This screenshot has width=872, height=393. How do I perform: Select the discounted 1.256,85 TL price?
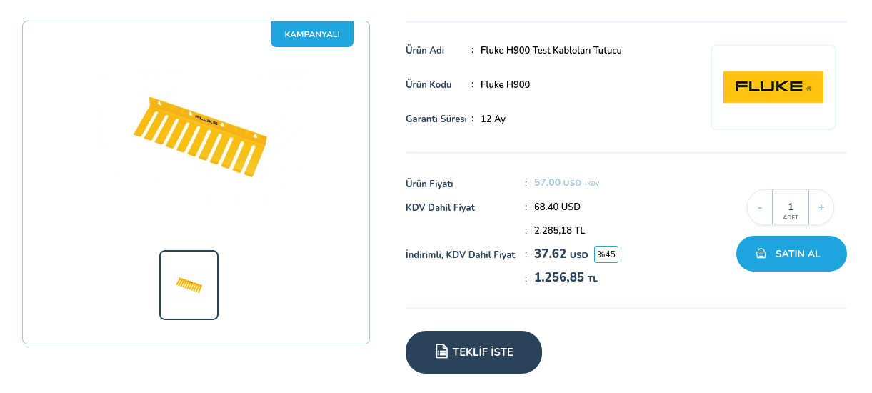point(566,277)
